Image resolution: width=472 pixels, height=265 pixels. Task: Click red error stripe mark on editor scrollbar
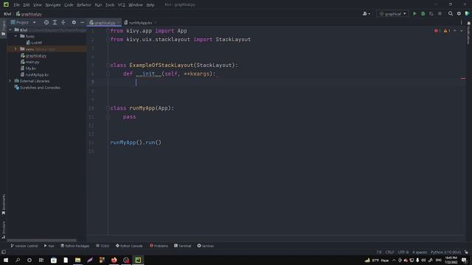click(x=463, y=79)
